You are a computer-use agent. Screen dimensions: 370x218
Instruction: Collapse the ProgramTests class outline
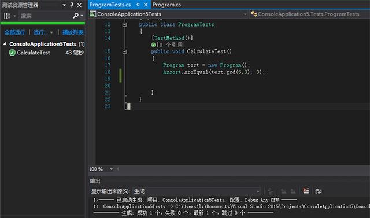point(125,24)
